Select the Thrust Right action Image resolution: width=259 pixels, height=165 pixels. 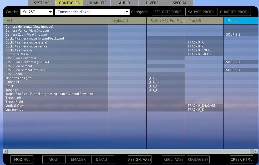(55, 102)
